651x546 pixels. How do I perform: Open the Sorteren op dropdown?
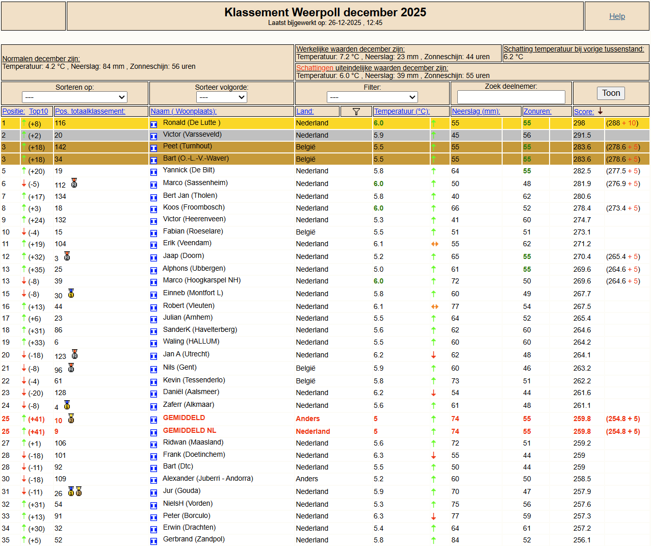pos(74,97)
